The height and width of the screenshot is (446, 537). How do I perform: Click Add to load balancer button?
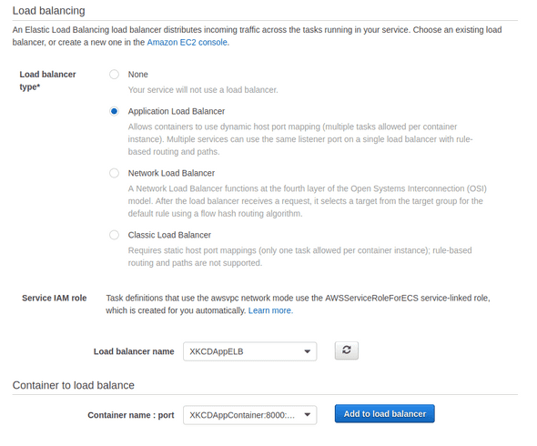pos(385,414)
